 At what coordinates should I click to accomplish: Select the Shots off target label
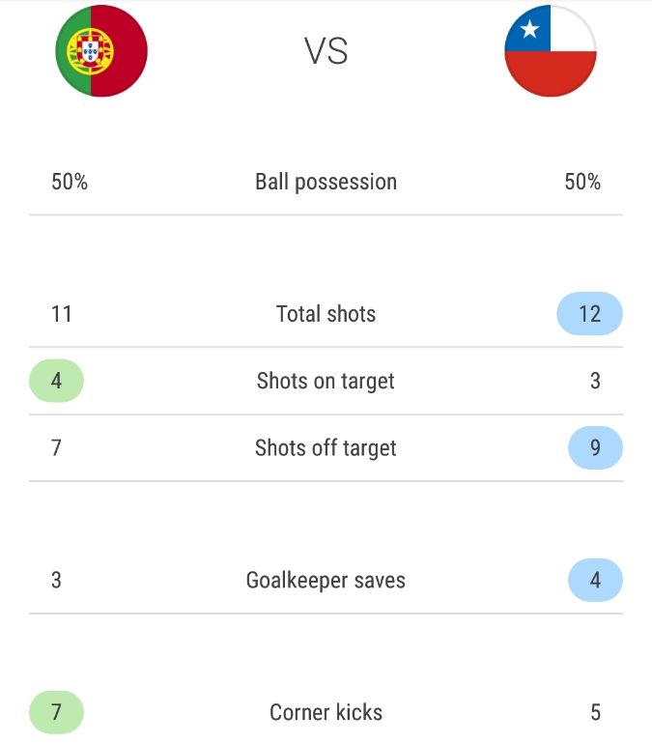(326, 447)
